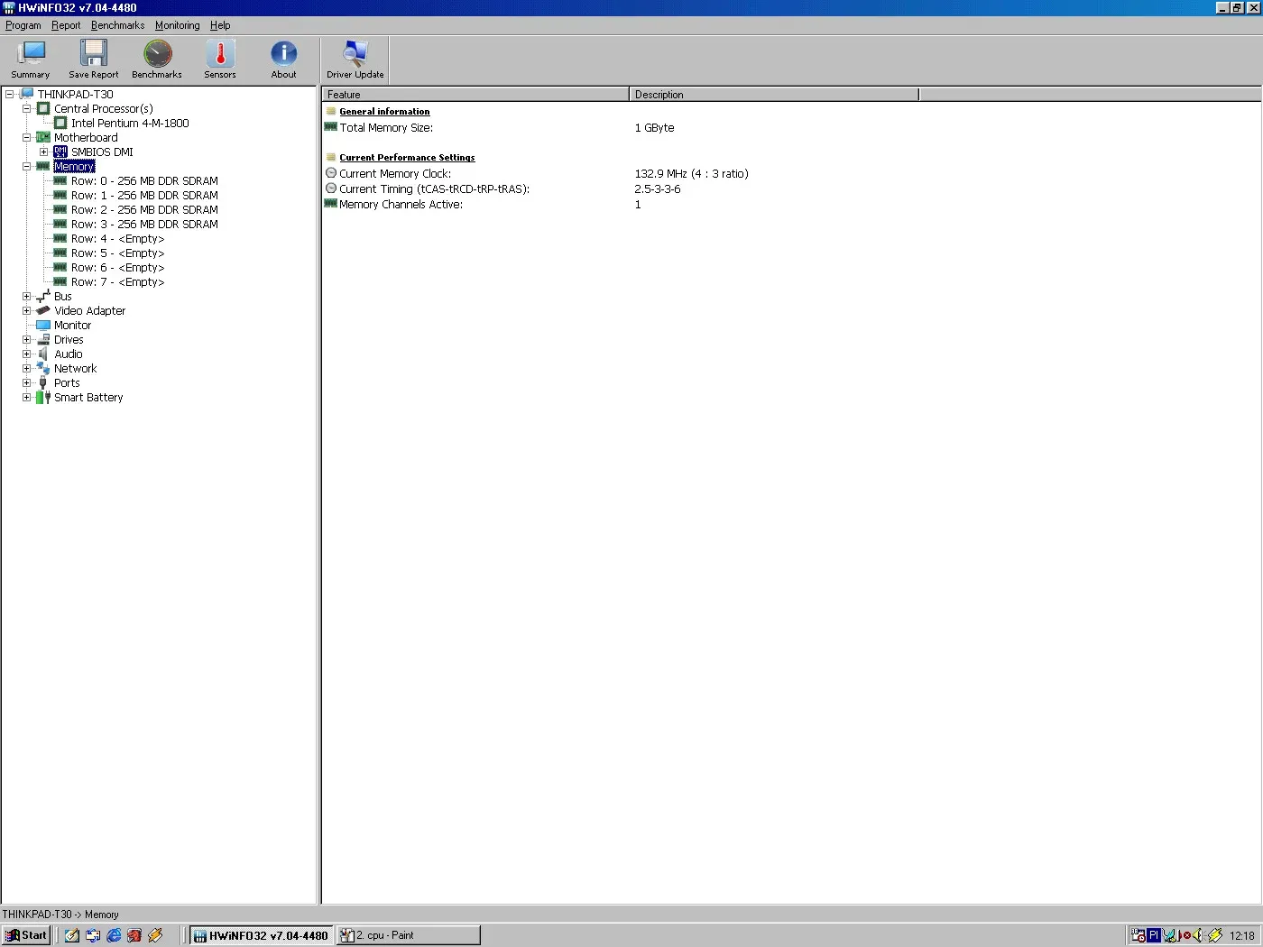Select Row: 7 - <Empty> memory slot
1263x947 pixels.
117,282
